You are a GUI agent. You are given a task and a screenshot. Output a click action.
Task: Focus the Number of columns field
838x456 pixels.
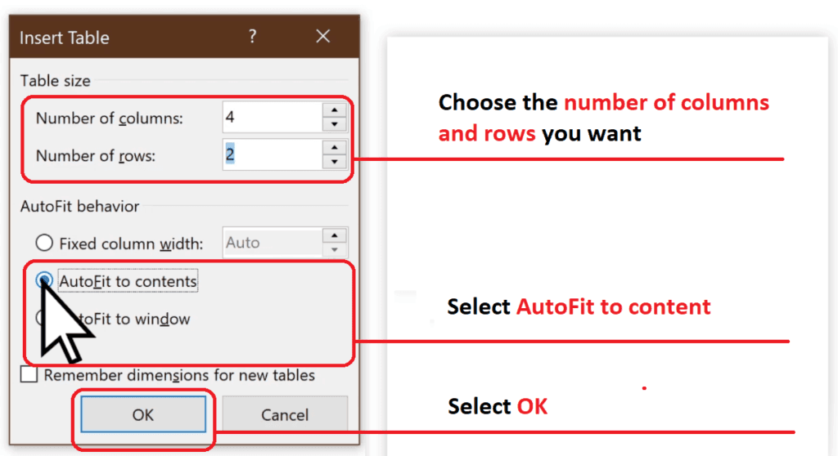(x=273, y=117)
